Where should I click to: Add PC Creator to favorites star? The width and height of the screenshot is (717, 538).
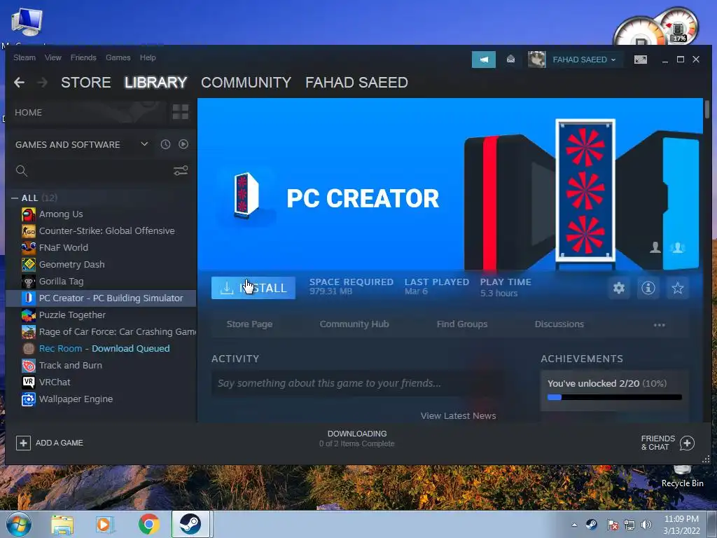click(x=678, y=288)
